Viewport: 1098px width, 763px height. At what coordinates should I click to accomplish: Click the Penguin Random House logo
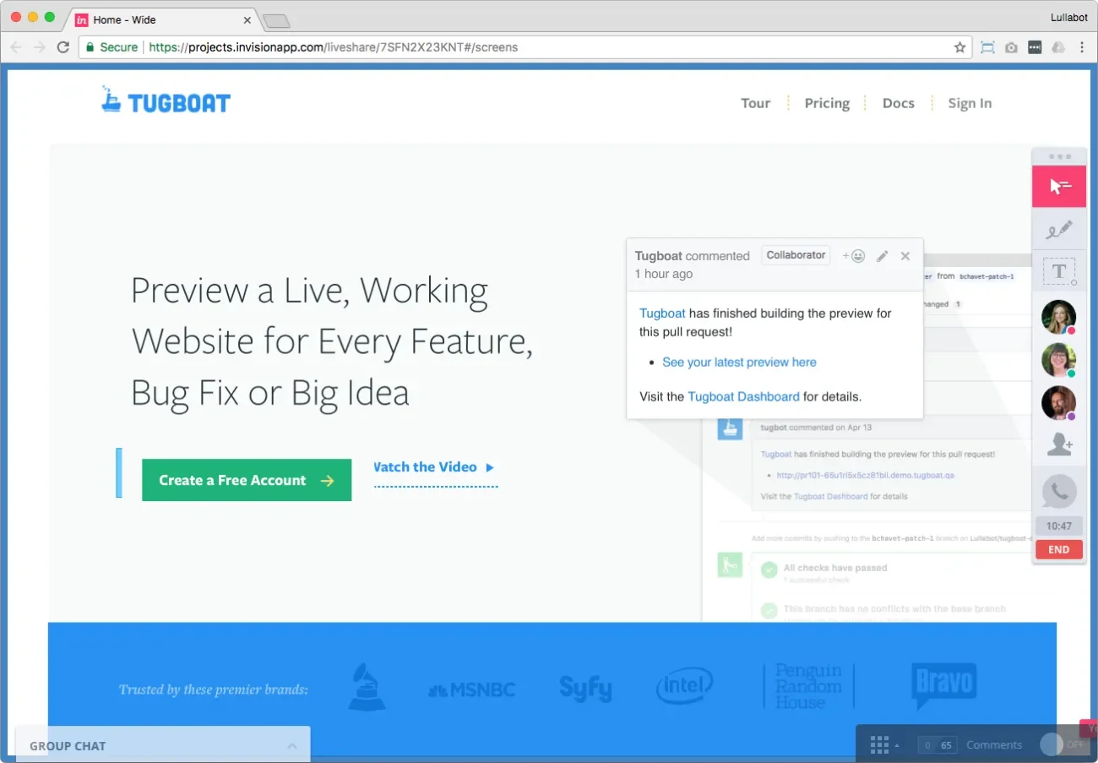tap(808, 686)
